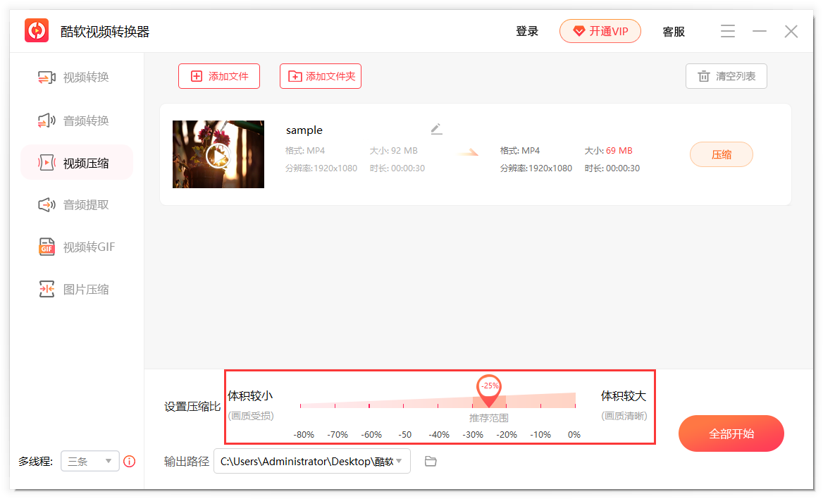Click the 添加文件夹 button

(320, 76)
